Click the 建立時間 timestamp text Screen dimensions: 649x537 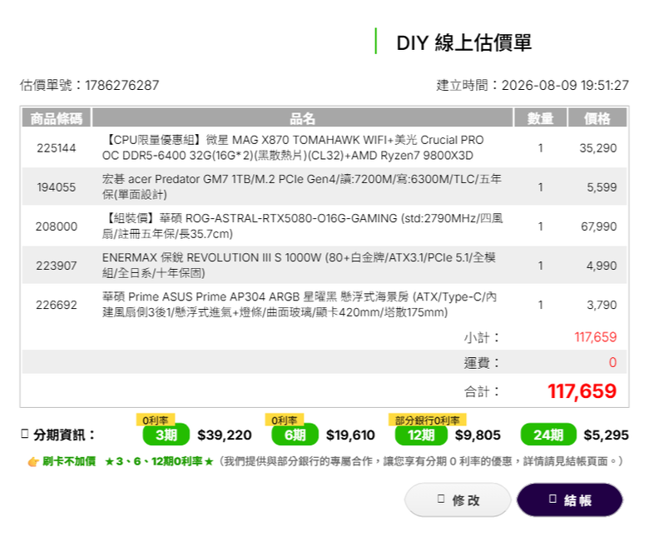click(533, 85)
